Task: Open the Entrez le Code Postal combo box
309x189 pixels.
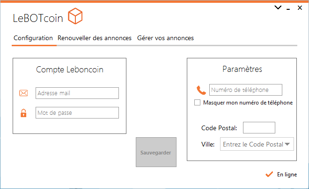Action: point(257,144)
